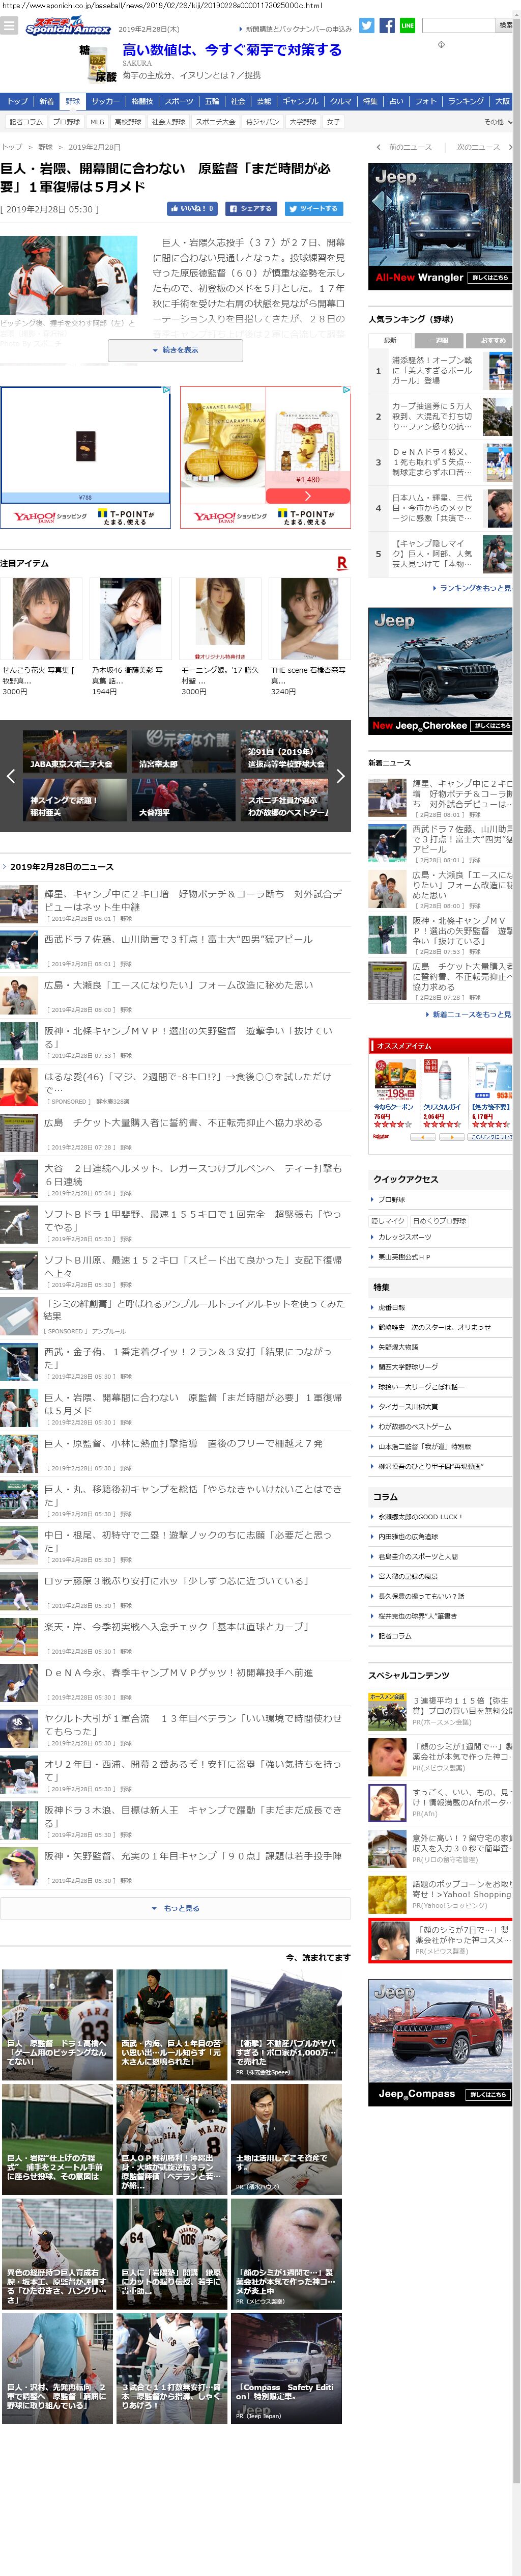The height and width of the screenshot is (2576, 521).
Task: Select the トップ main nav tab
Action: click(x=17, y=101)
